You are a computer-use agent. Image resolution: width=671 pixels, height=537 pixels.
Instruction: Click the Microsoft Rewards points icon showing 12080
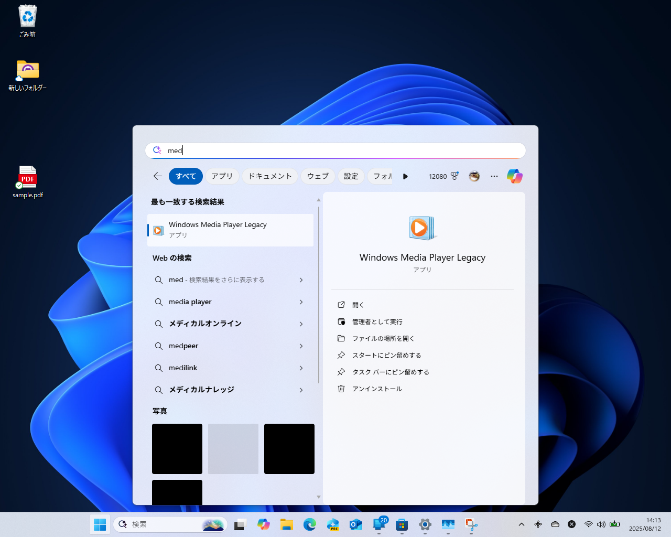[443, 176]
